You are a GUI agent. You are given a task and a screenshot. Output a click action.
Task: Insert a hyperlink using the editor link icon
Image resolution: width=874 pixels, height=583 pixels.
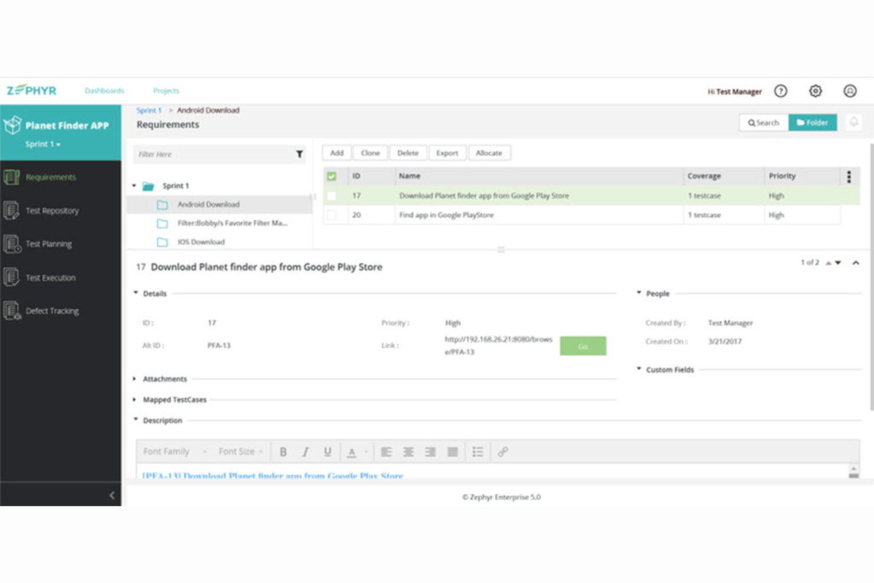click(x=503, y=451)
